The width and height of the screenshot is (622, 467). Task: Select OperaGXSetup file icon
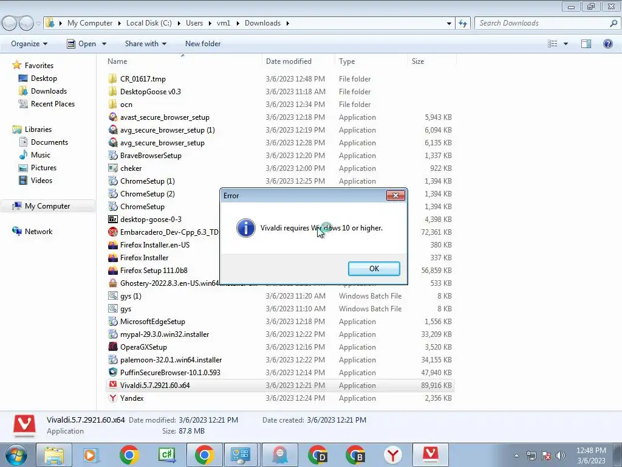point(112,347)
